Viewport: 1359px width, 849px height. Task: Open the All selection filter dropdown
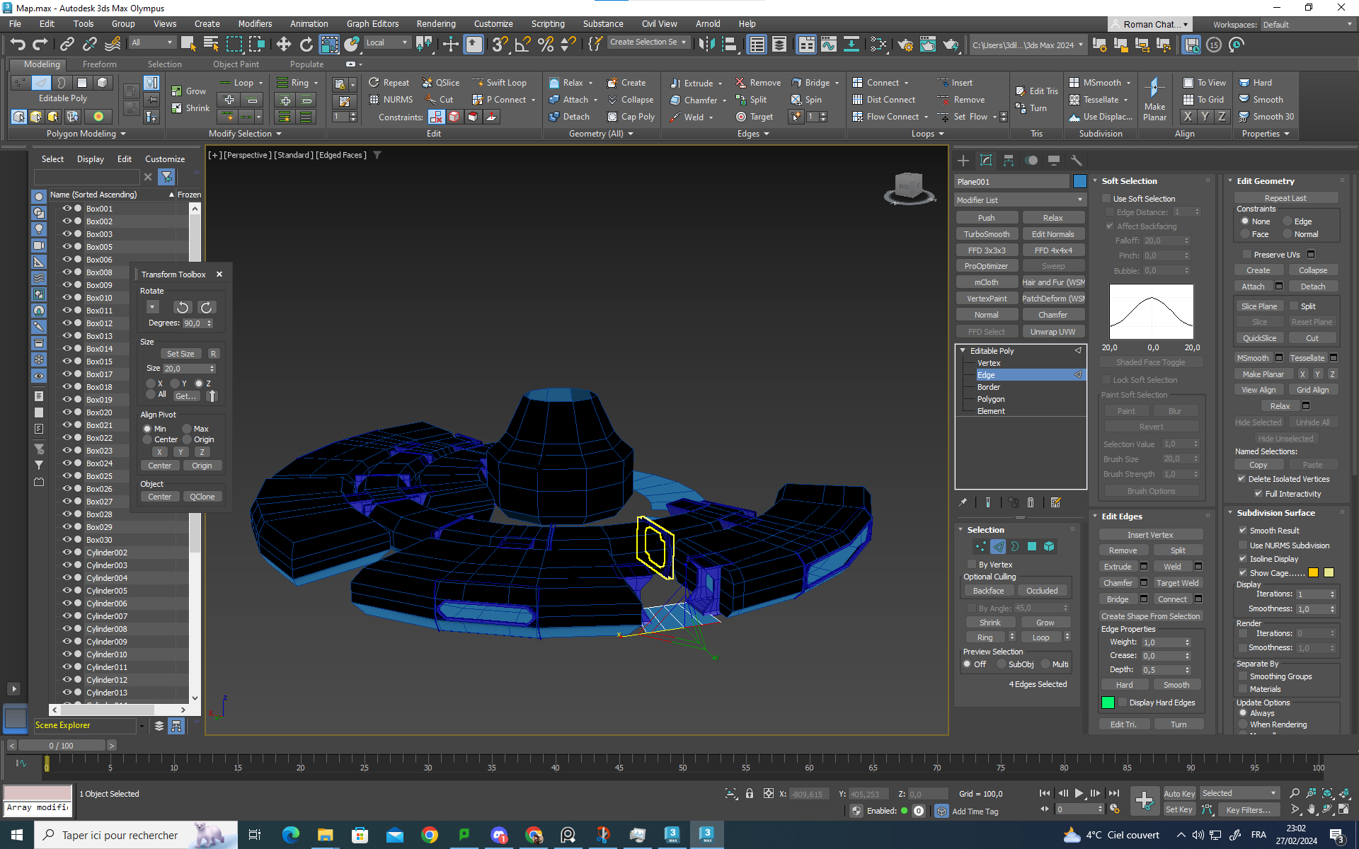(152, 42)
